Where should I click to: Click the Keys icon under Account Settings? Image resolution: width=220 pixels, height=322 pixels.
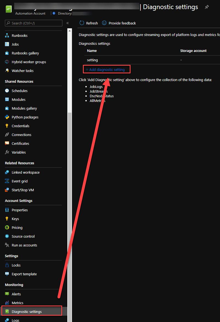tap(7, 219)
